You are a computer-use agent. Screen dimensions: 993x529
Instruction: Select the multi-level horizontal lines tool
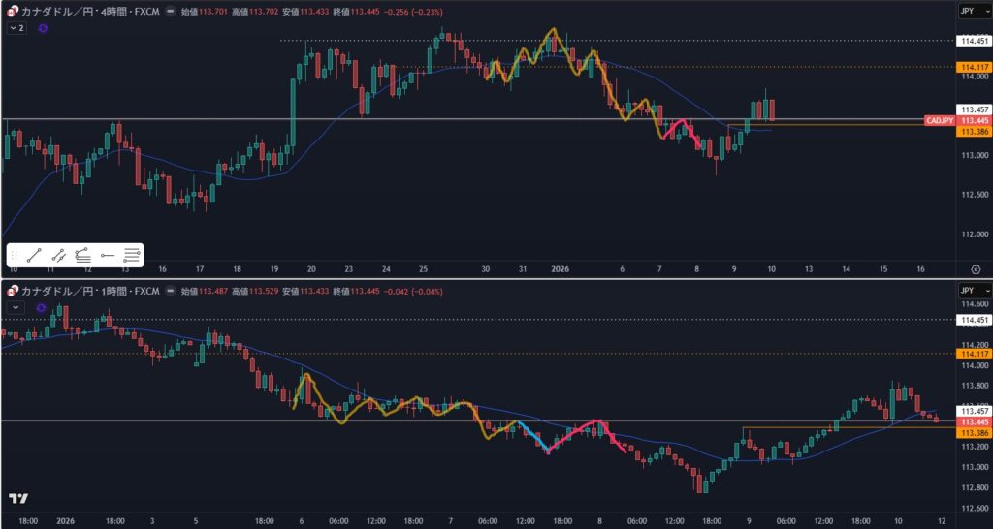pyautogui.click(x=132, y=256)
